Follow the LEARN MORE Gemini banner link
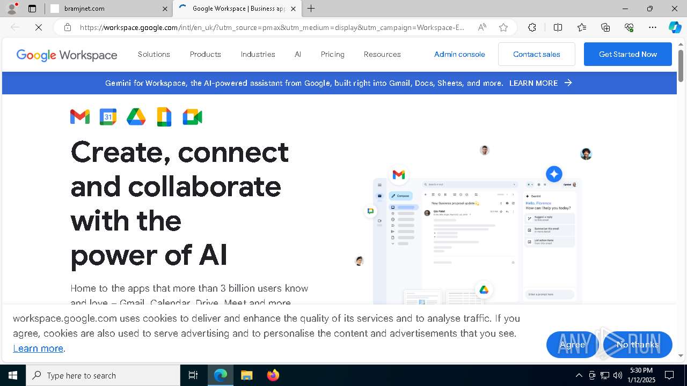 coord(540,83)
